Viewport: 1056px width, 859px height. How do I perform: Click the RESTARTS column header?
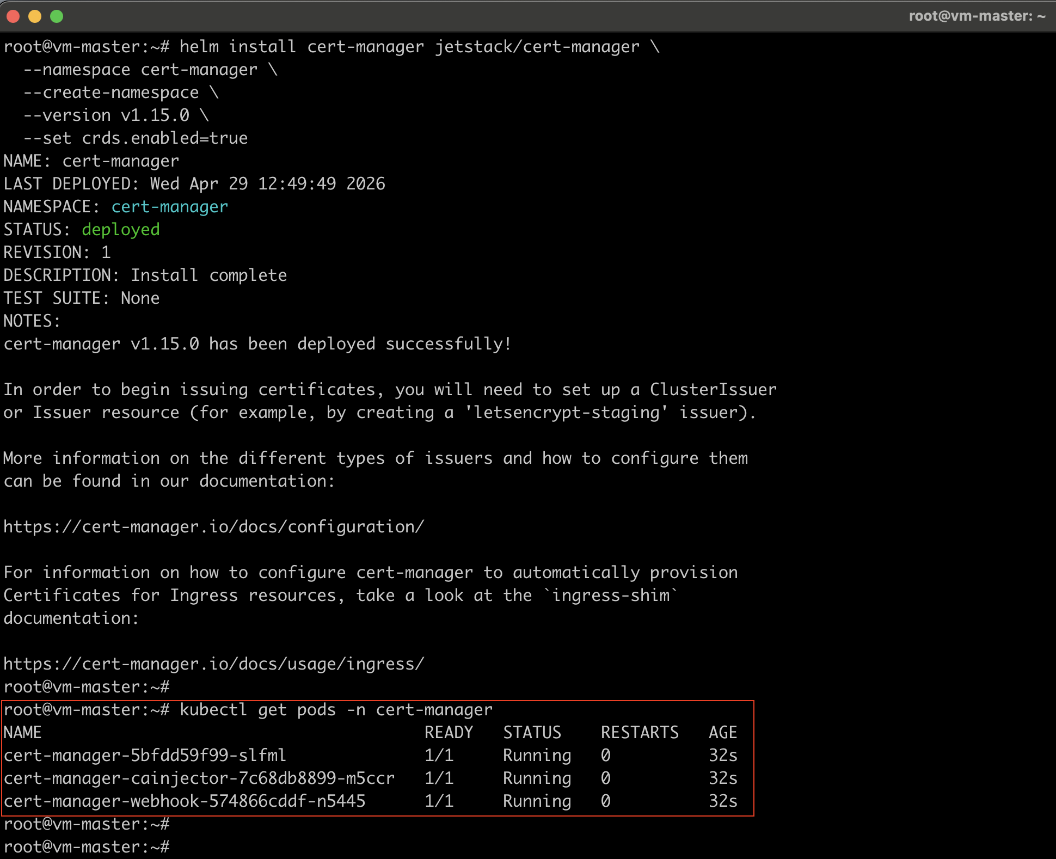point(640,733)
